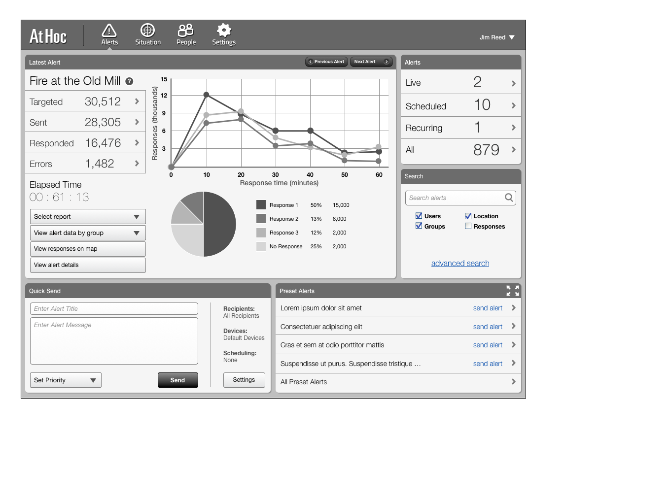The width and height of the screenshot is (671, 503).
Task: Open the Situation globe icon
Action: coord(147,31)
